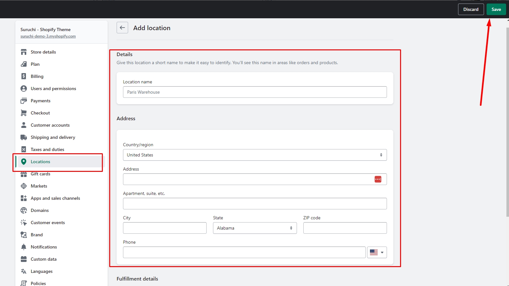Open the phone country flag selector
This screenshot has width=509, height=286.
tap(377, 252)
